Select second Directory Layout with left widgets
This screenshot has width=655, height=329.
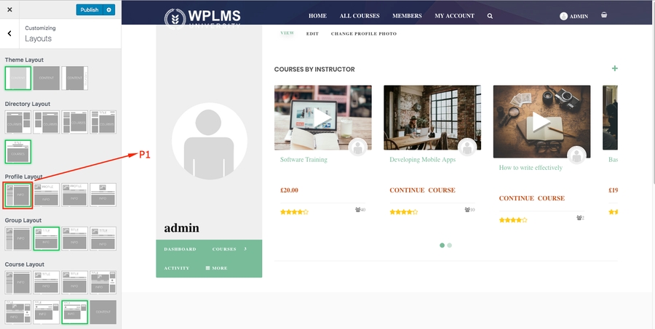(x=47, y=122)
